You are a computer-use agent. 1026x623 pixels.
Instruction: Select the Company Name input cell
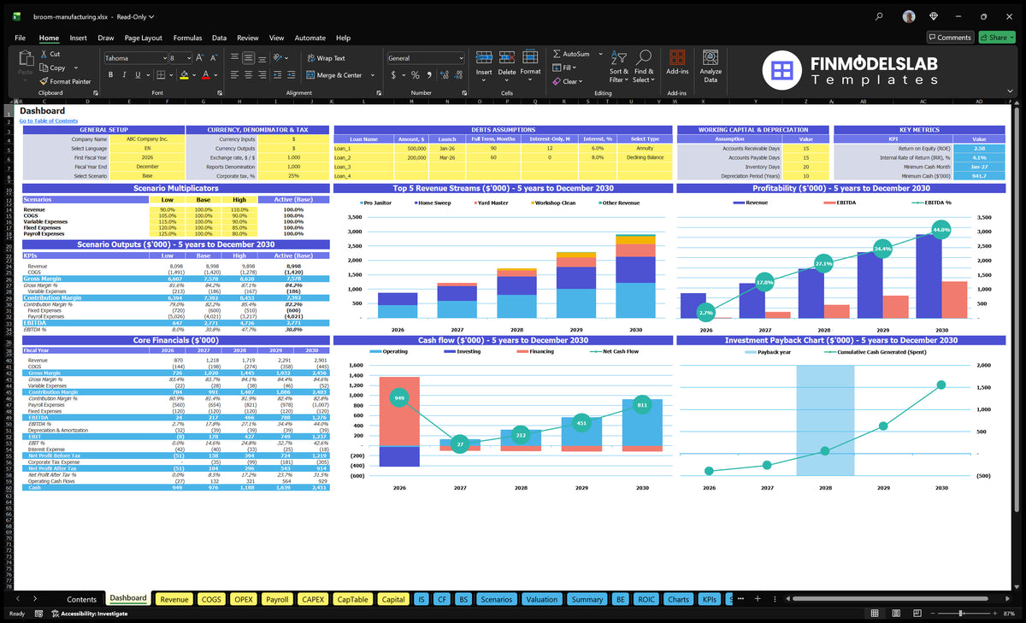(x=145, y=138)
